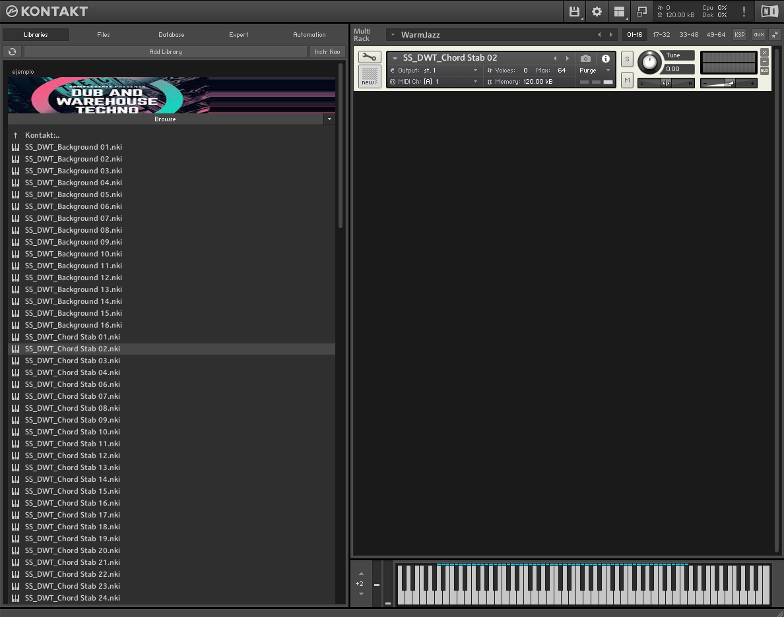This screenshot has width=784, height=617.
Task: Show multi rack page 01-16
Action: 634,34
